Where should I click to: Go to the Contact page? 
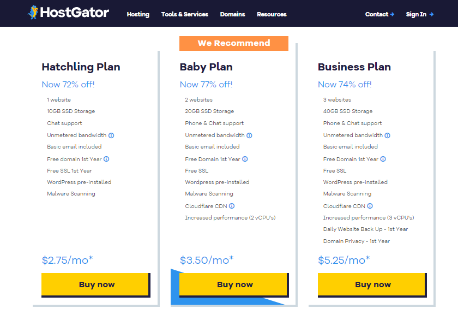pos(379,14)
